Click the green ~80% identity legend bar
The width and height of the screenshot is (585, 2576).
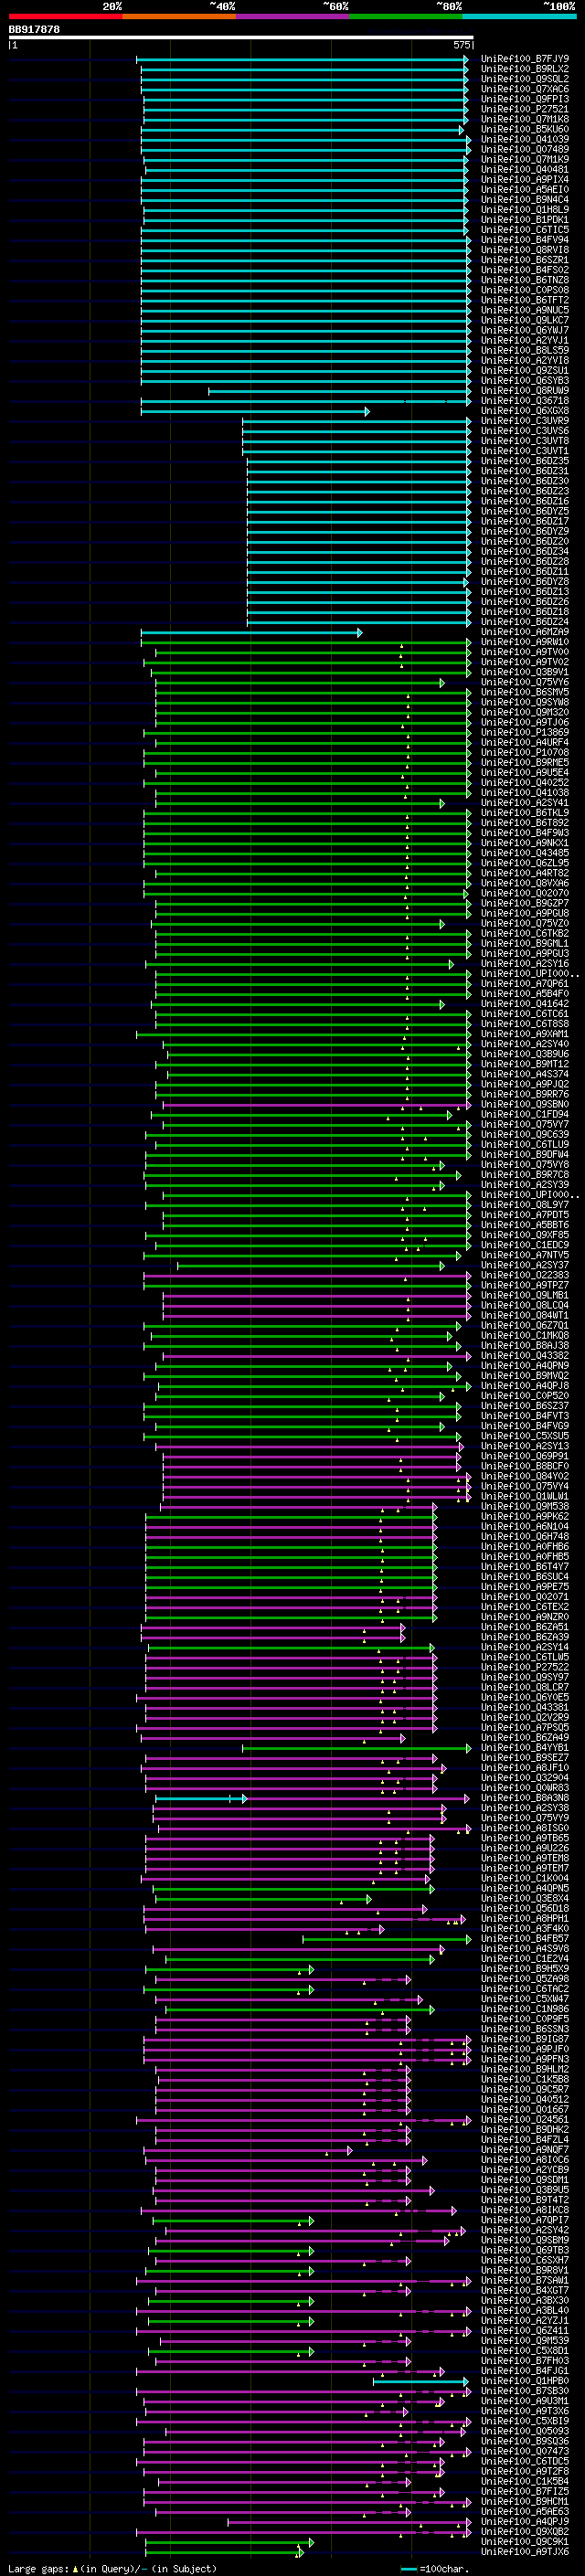click(x=406, y=16)
